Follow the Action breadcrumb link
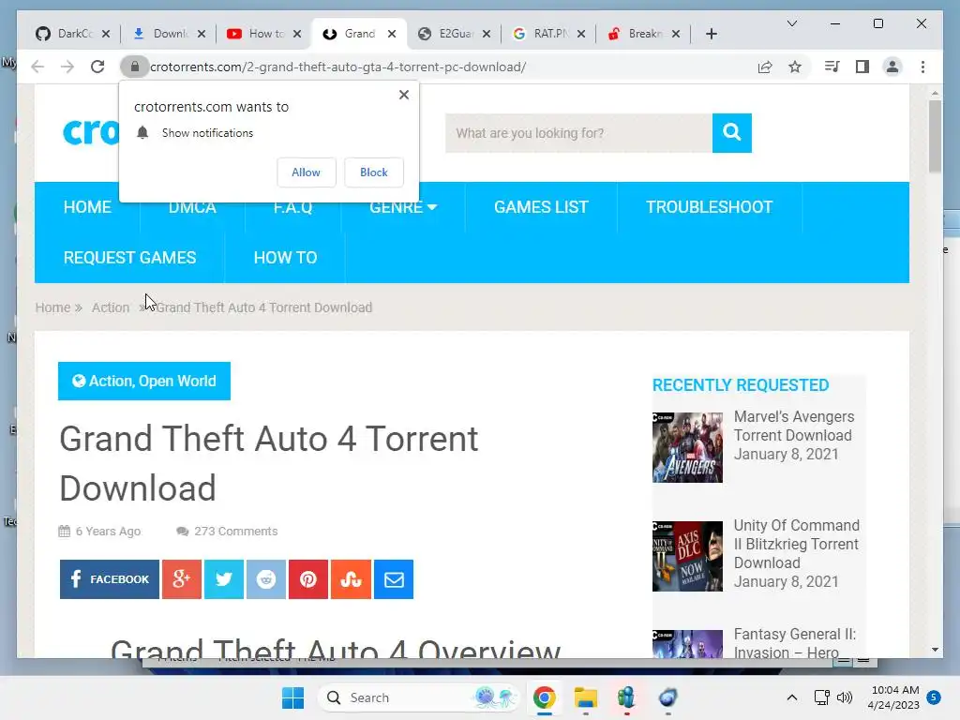Image resolution: width=960 pixels, height=720 pixels. tap(111, 307)
